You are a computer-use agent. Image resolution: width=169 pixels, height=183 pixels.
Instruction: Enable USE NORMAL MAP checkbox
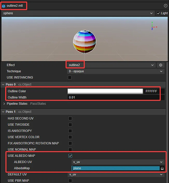coord(70,149)
